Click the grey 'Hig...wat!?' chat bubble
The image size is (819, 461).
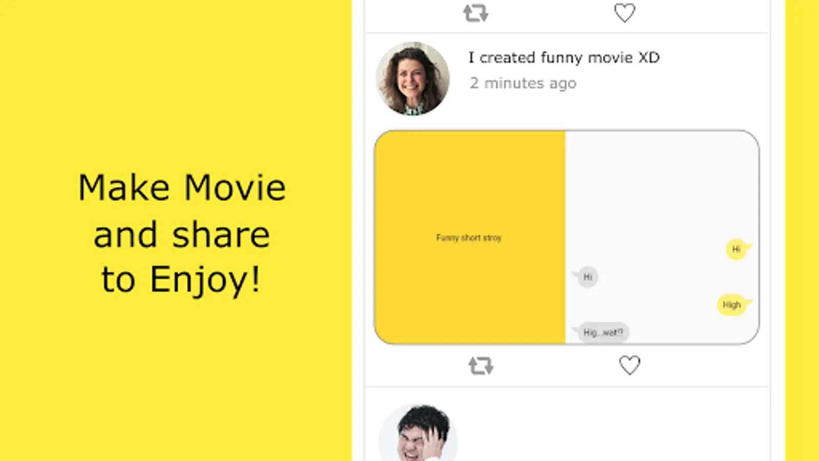(601, 332)
